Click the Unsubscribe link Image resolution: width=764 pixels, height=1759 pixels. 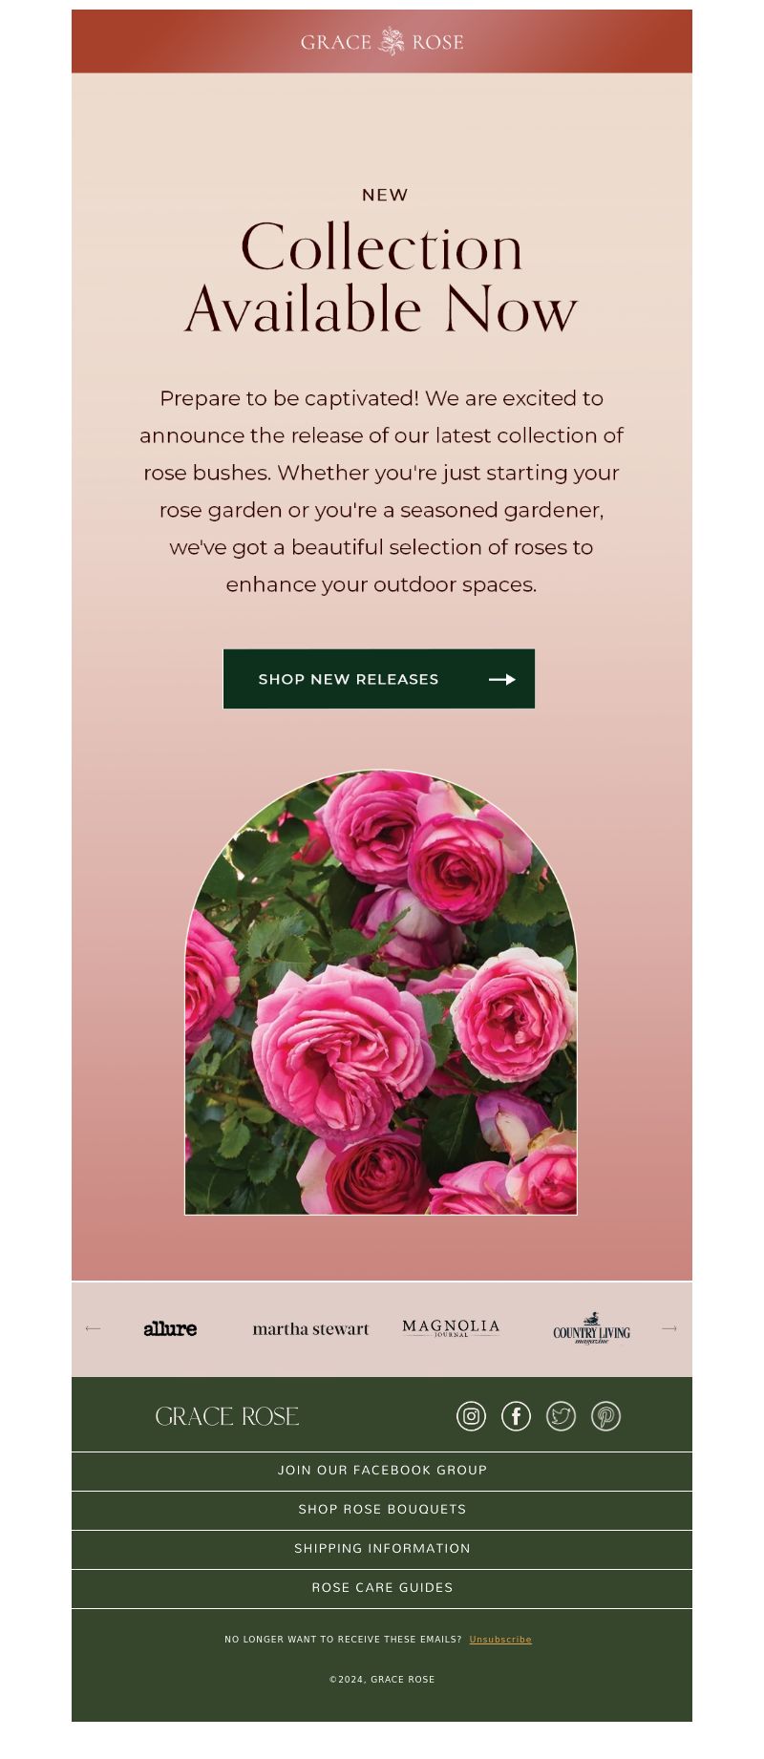(x=500, y=1640)
